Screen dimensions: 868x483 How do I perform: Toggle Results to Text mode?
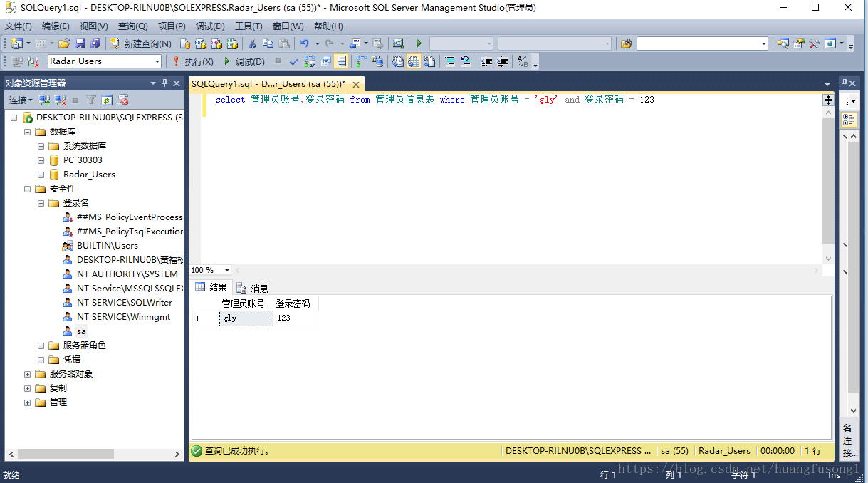click(x=397, y=61)
